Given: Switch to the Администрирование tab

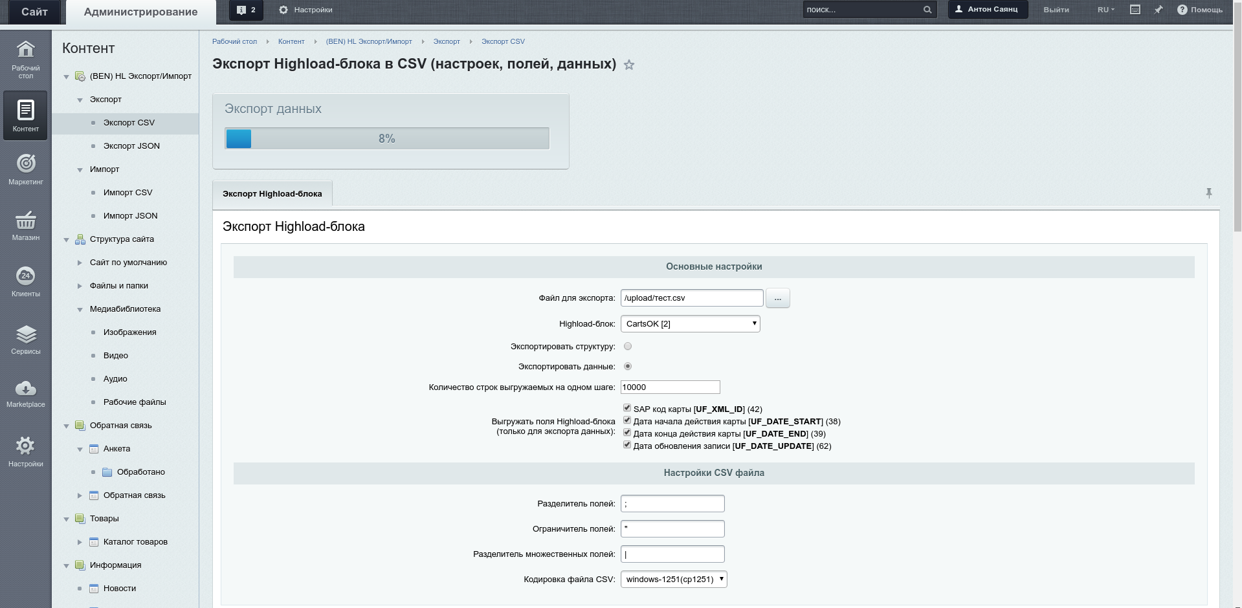Looking at the screenshot, I should click(x=140, y=12).
